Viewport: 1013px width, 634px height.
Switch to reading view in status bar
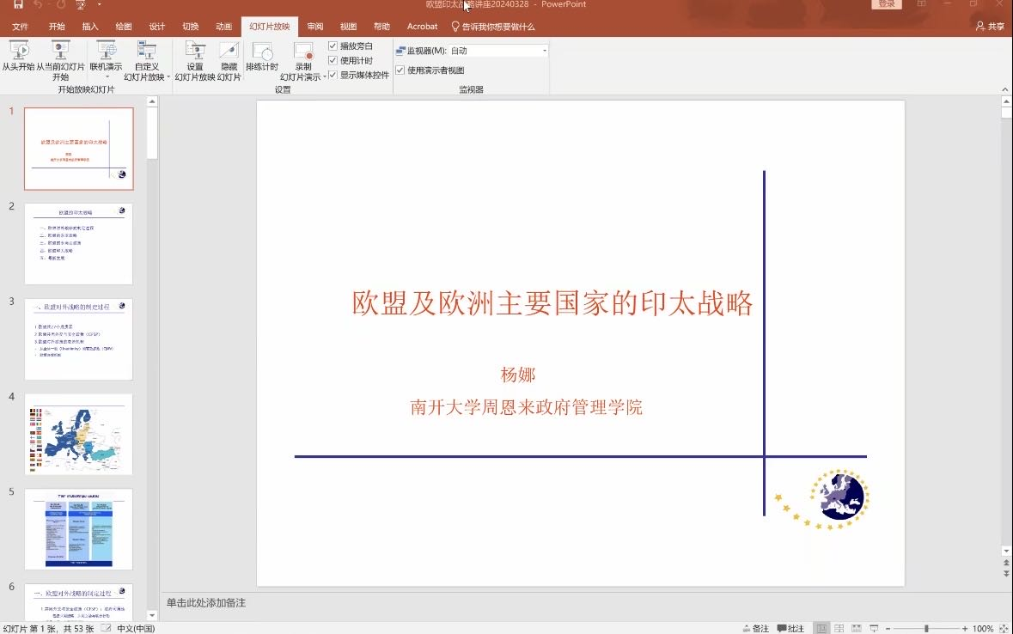tap(856, 628)
